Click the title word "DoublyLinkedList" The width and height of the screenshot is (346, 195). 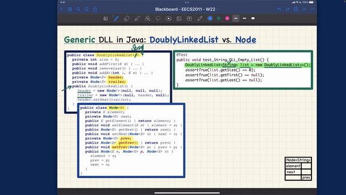pos(184,40)
